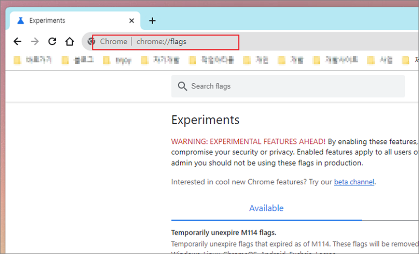Viewport: 419px width, 254px height.
Task: Open the second bookmark folder on the bookmarks bar
Action: click(x=78, y=60)
